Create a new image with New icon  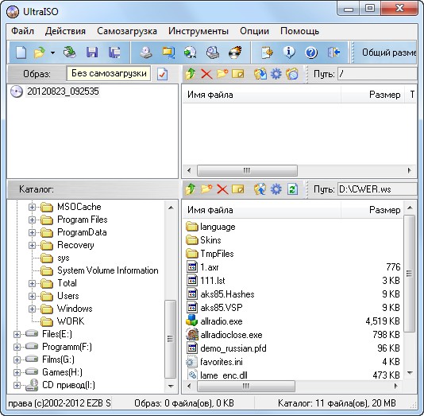point(21,52)
